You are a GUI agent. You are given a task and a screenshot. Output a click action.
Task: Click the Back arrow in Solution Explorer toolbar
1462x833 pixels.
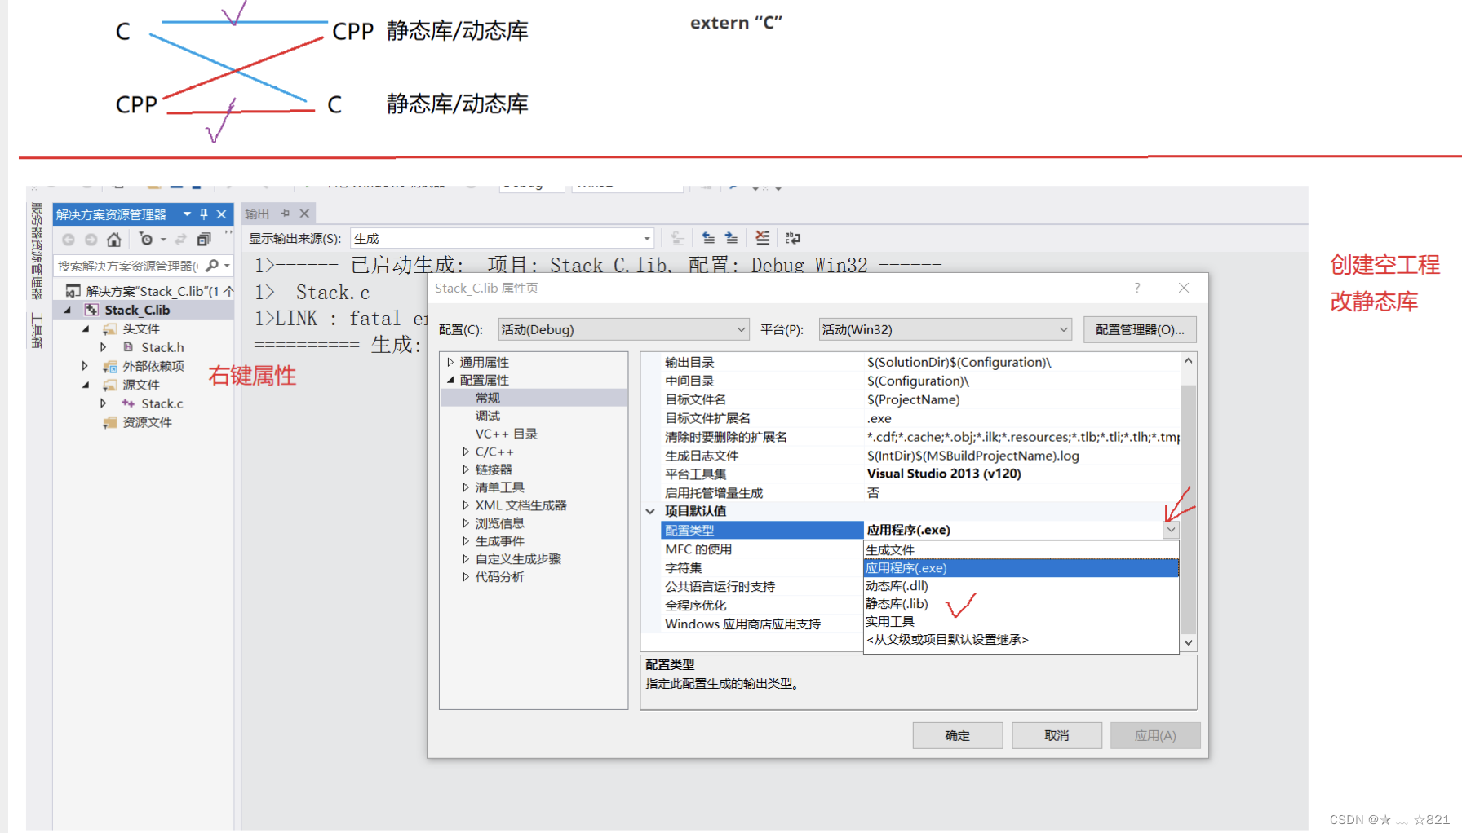(69, 239)
